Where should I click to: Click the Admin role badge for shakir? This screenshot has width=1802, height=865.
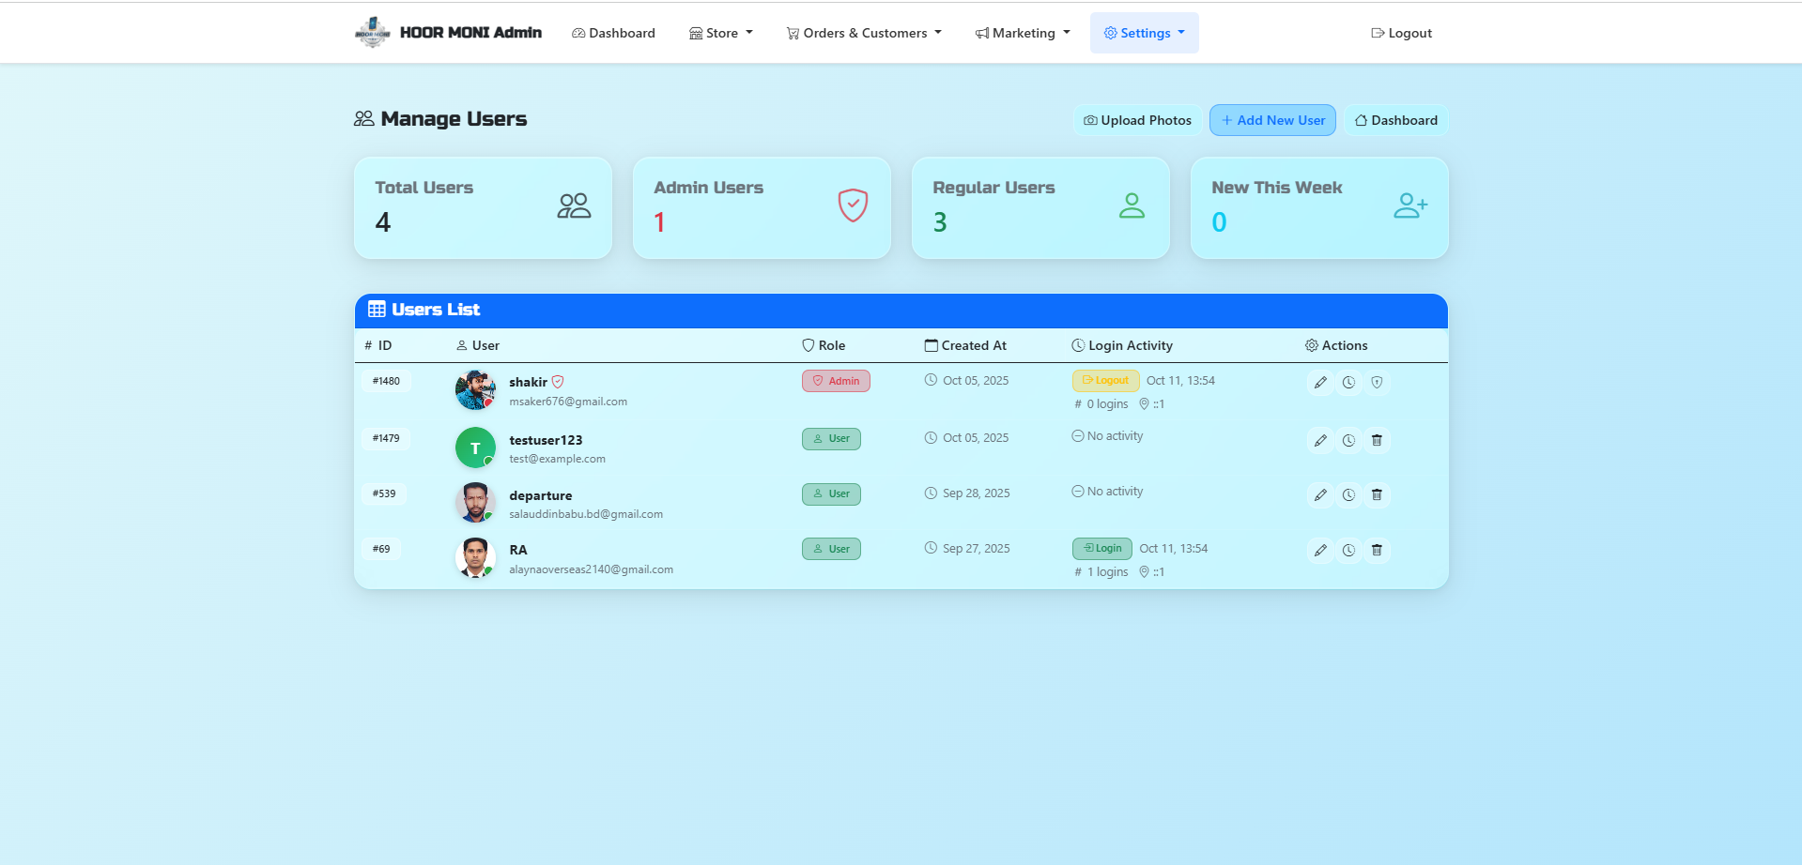[836, 381]
